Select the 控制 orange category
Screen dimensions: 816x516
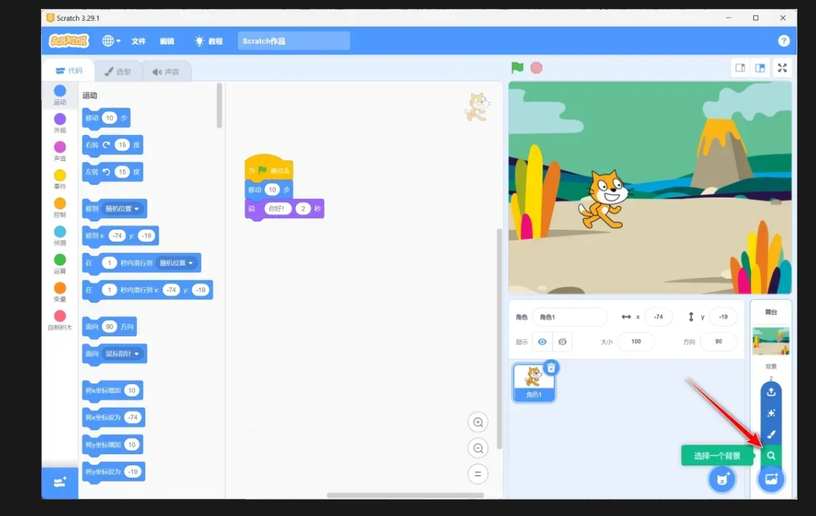pyautogui.click(x=60, y=207)
